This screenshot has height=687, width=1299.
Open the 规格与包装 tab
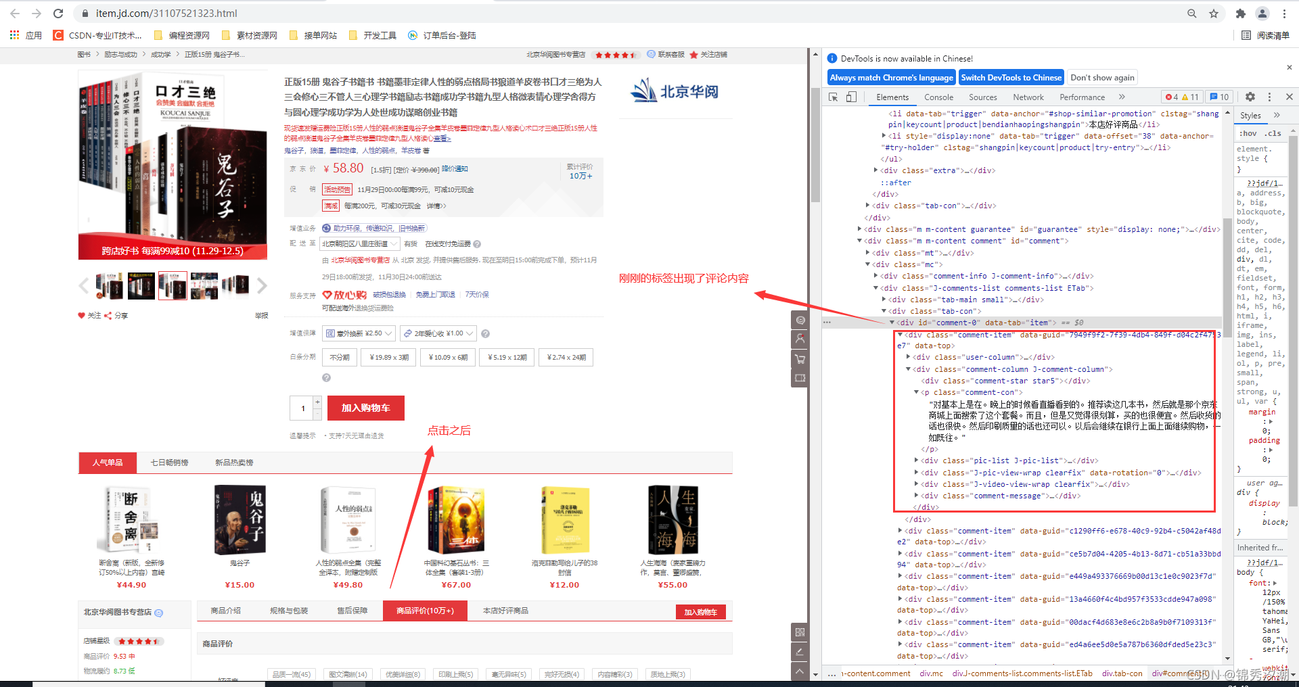289,611
